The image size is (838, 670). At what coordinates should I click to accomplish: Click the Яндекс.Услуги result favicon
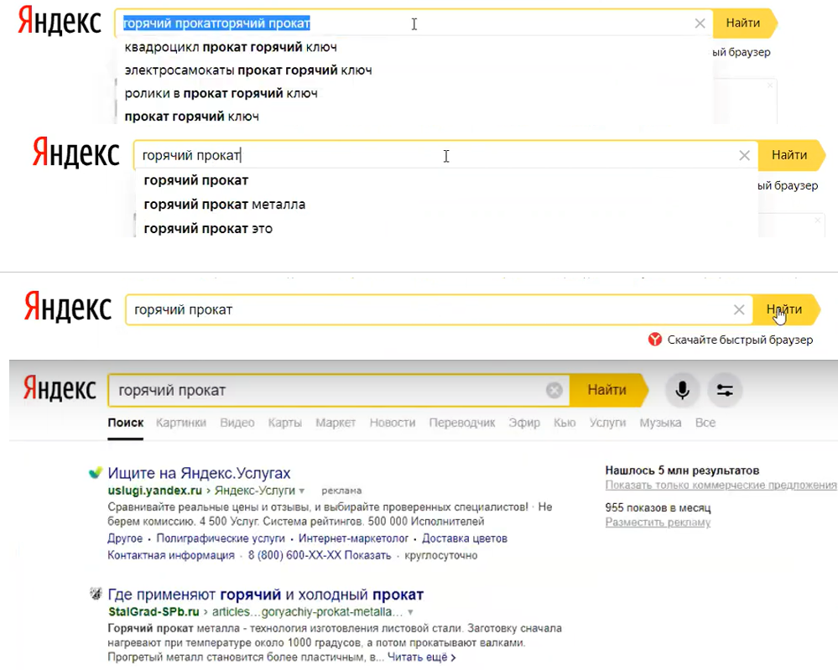point(96,473)
